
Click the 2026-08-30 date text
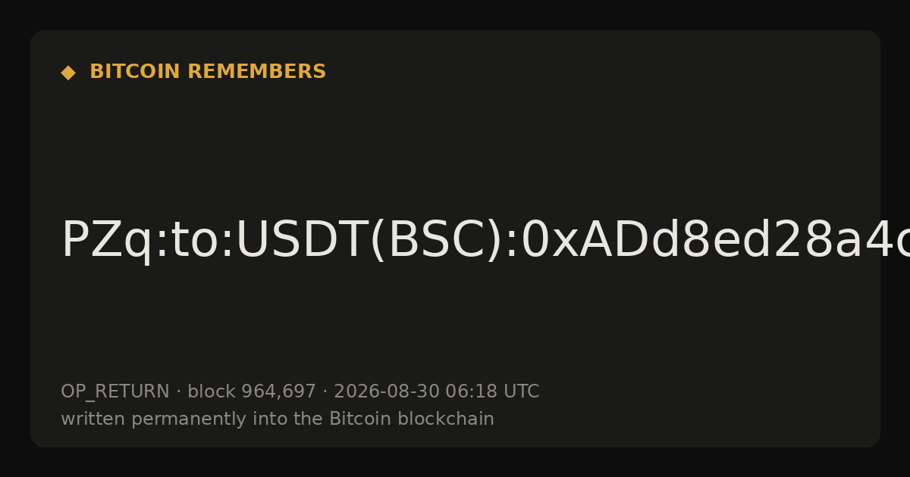coord(386,391)
